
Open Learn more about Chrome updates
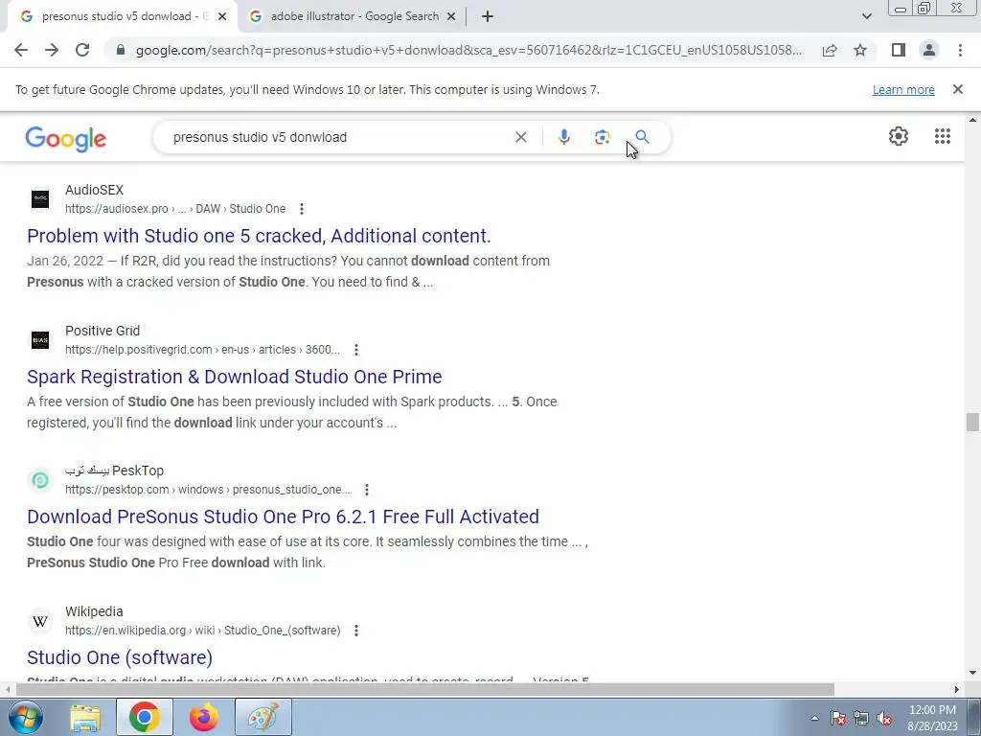tap(903, 89)
